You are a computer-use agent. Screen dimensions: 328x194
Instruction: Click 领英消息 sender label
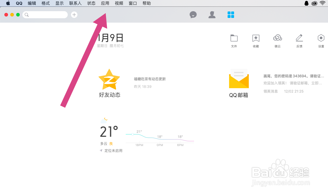pos(271,91)
